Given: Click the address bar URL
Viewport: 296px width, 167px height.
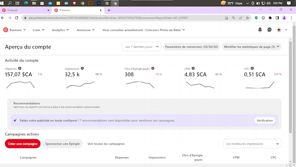Looking at the screenshot, I should (x=108, y=18).
